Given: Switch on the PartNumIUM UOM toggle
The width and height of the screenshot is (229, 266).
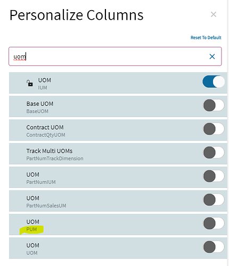Looking at the screenshot, I should point(214,176).
